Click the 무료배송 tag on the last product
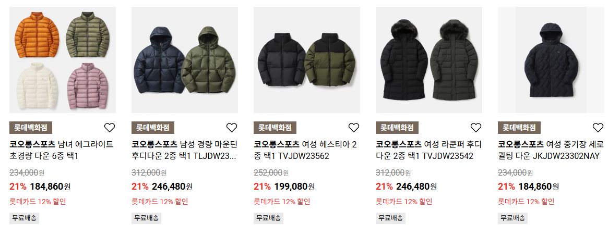This screenshot has height=235, width=608. coord(512,218)
